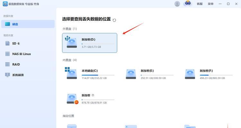Open the 菜单 menu
241x128 pixels.
210,4
